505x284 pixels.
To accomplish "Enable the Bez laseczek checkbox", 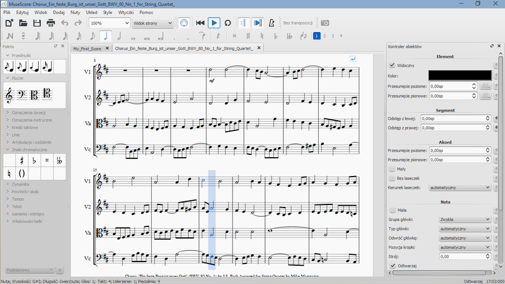I will pos(392,178).
